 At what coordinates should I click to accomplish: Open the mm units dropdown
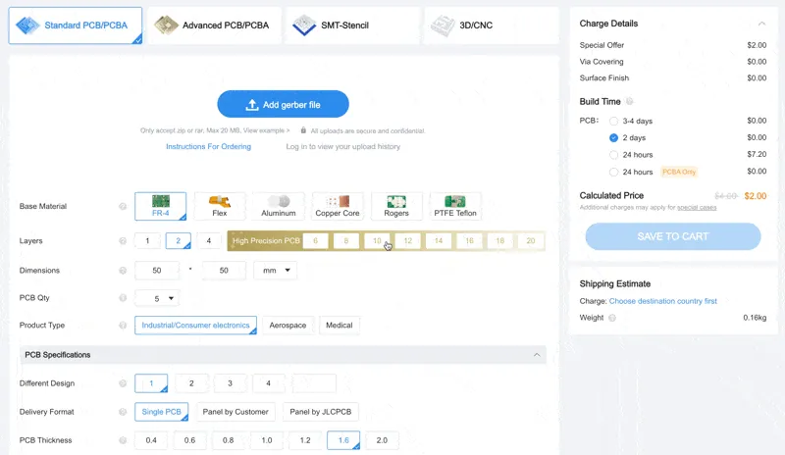pos(276,271)
